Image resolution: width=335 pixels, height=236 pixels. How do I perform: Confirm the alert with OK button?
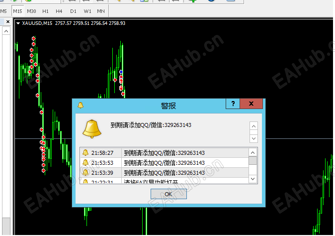(x=168, y=194)
